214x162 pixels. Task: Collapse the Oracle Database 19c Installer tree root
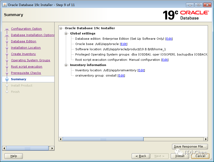click(x=61, y=28)
